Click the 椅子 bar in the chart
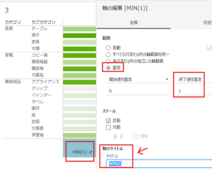The height and width of the screenshot is (171, 212). tap(80, 35)
